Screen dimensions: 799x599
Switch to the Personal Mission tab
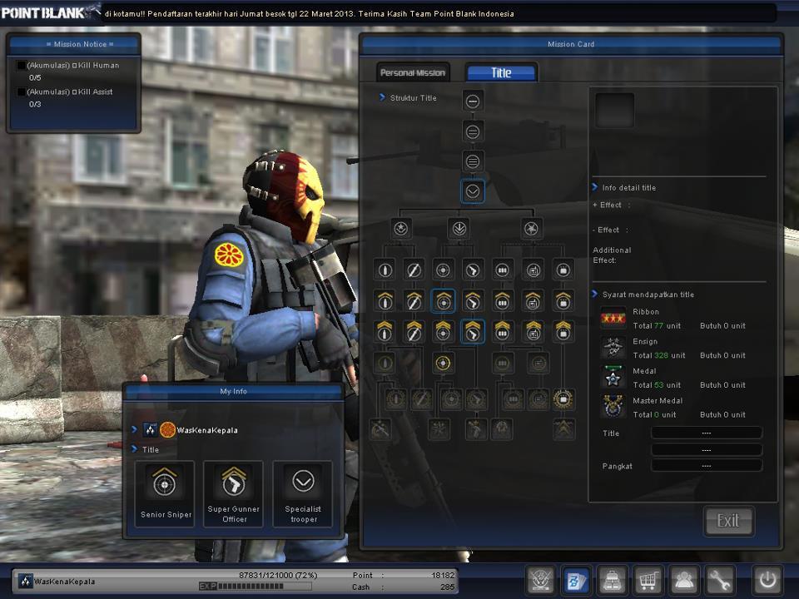(413, 73)
